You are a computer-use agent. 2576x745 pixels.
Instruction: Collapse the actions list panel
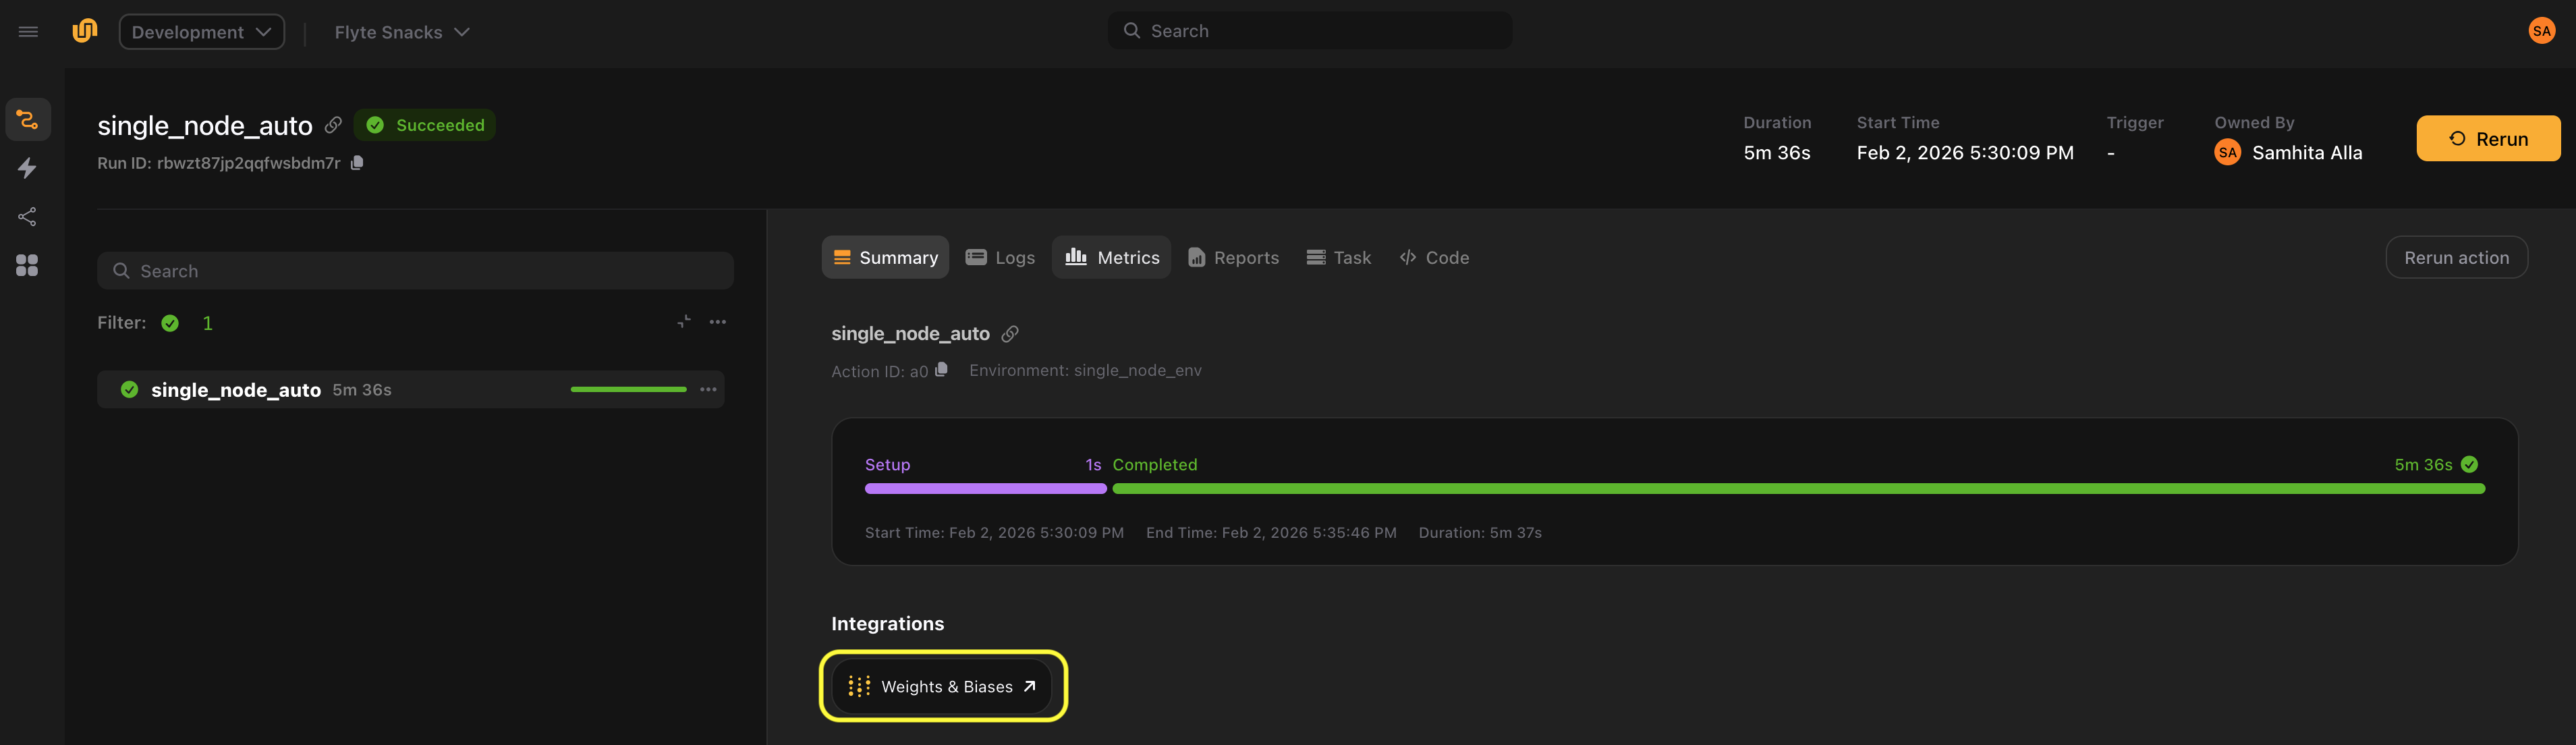coord(684,321)
